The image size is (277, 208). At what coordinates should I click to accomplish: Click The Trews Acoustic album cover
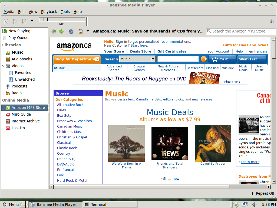[170, 143]
